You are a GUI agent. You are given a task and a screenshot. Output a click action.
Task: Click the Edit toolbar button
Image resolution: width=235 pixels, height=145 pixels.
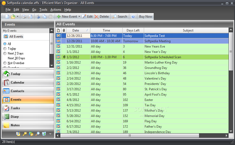tap(87, 17)
